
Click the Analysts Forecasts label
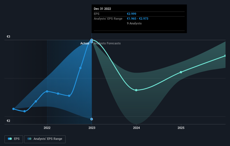pos(107,43)
